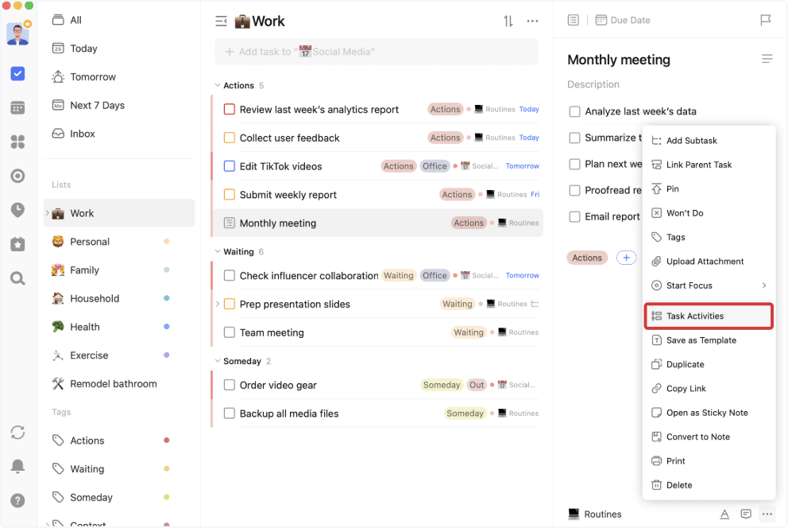Open the Pomodoro focus target icon

click(17, 176)
